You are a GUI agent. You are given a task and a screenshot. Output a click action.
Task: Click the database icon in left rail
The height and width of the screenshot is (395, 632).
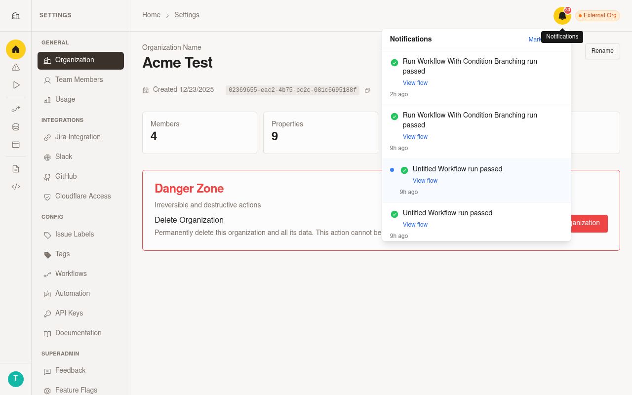point(16,127)
